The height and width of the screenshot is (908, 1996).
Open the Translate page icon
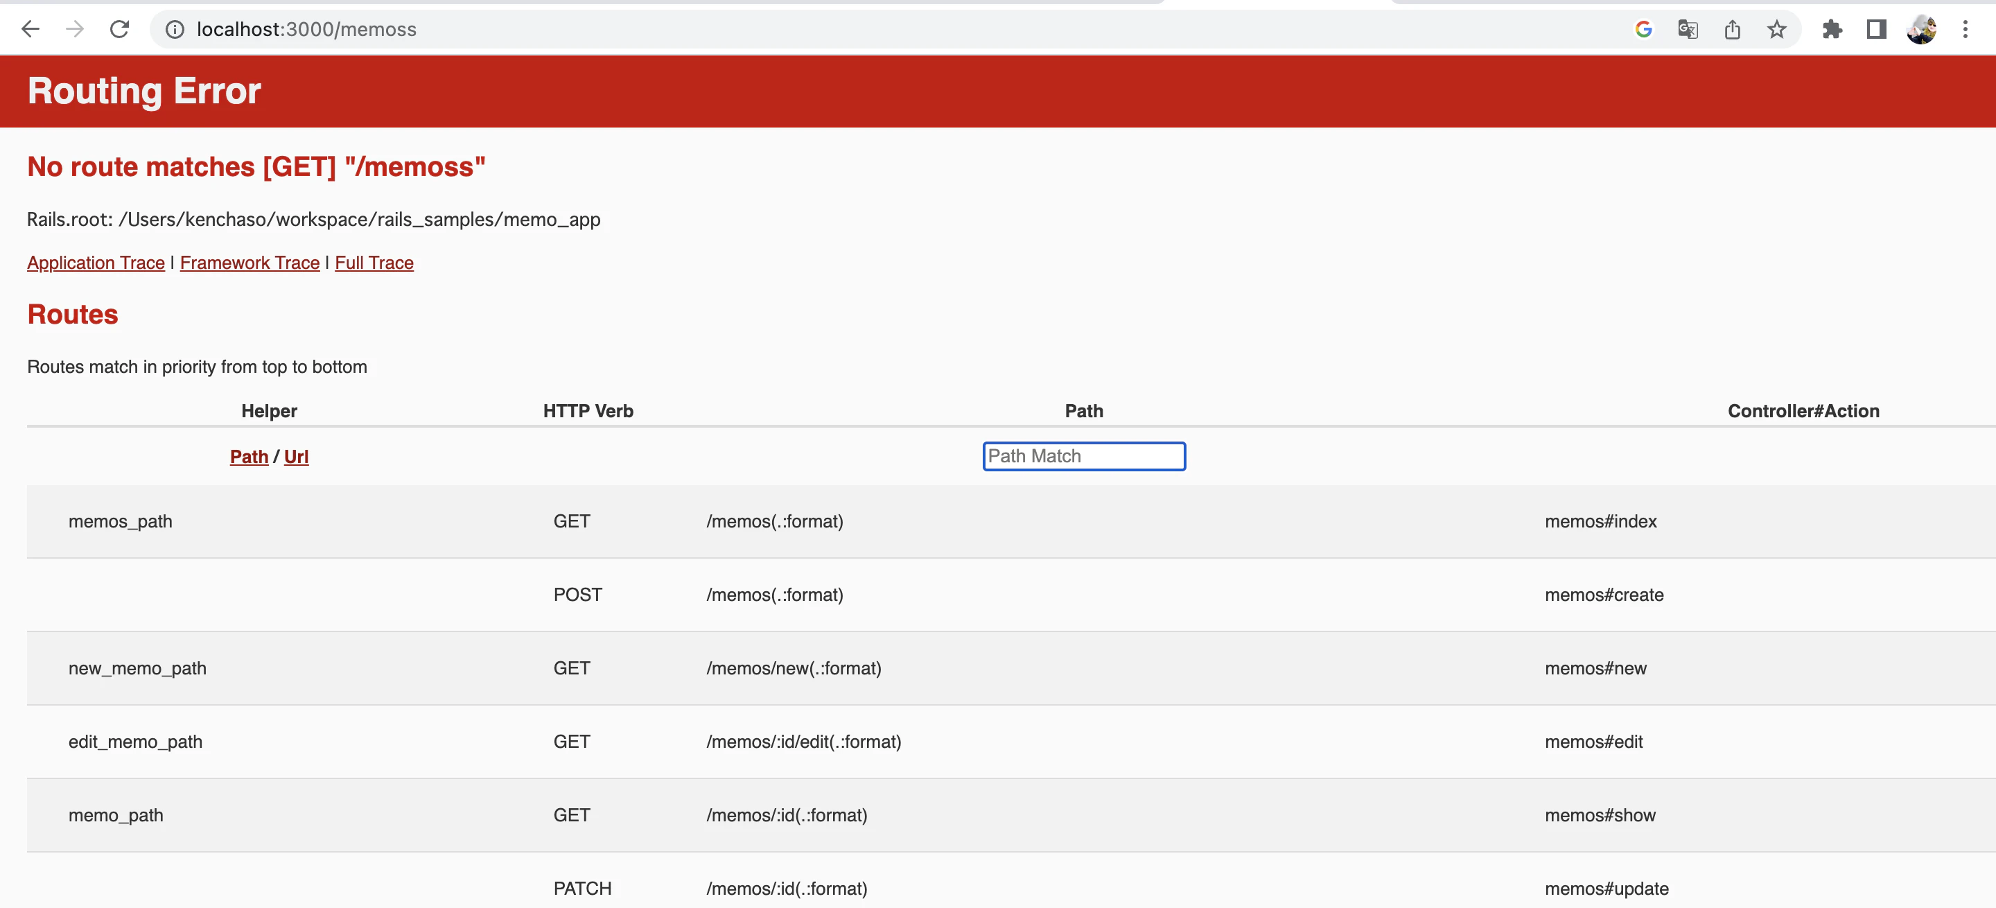tap(1688, 29)
